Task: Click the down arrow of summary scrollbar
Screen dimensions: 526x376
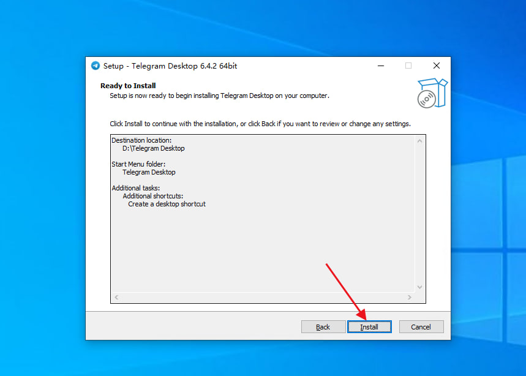Action: [419, 287]
